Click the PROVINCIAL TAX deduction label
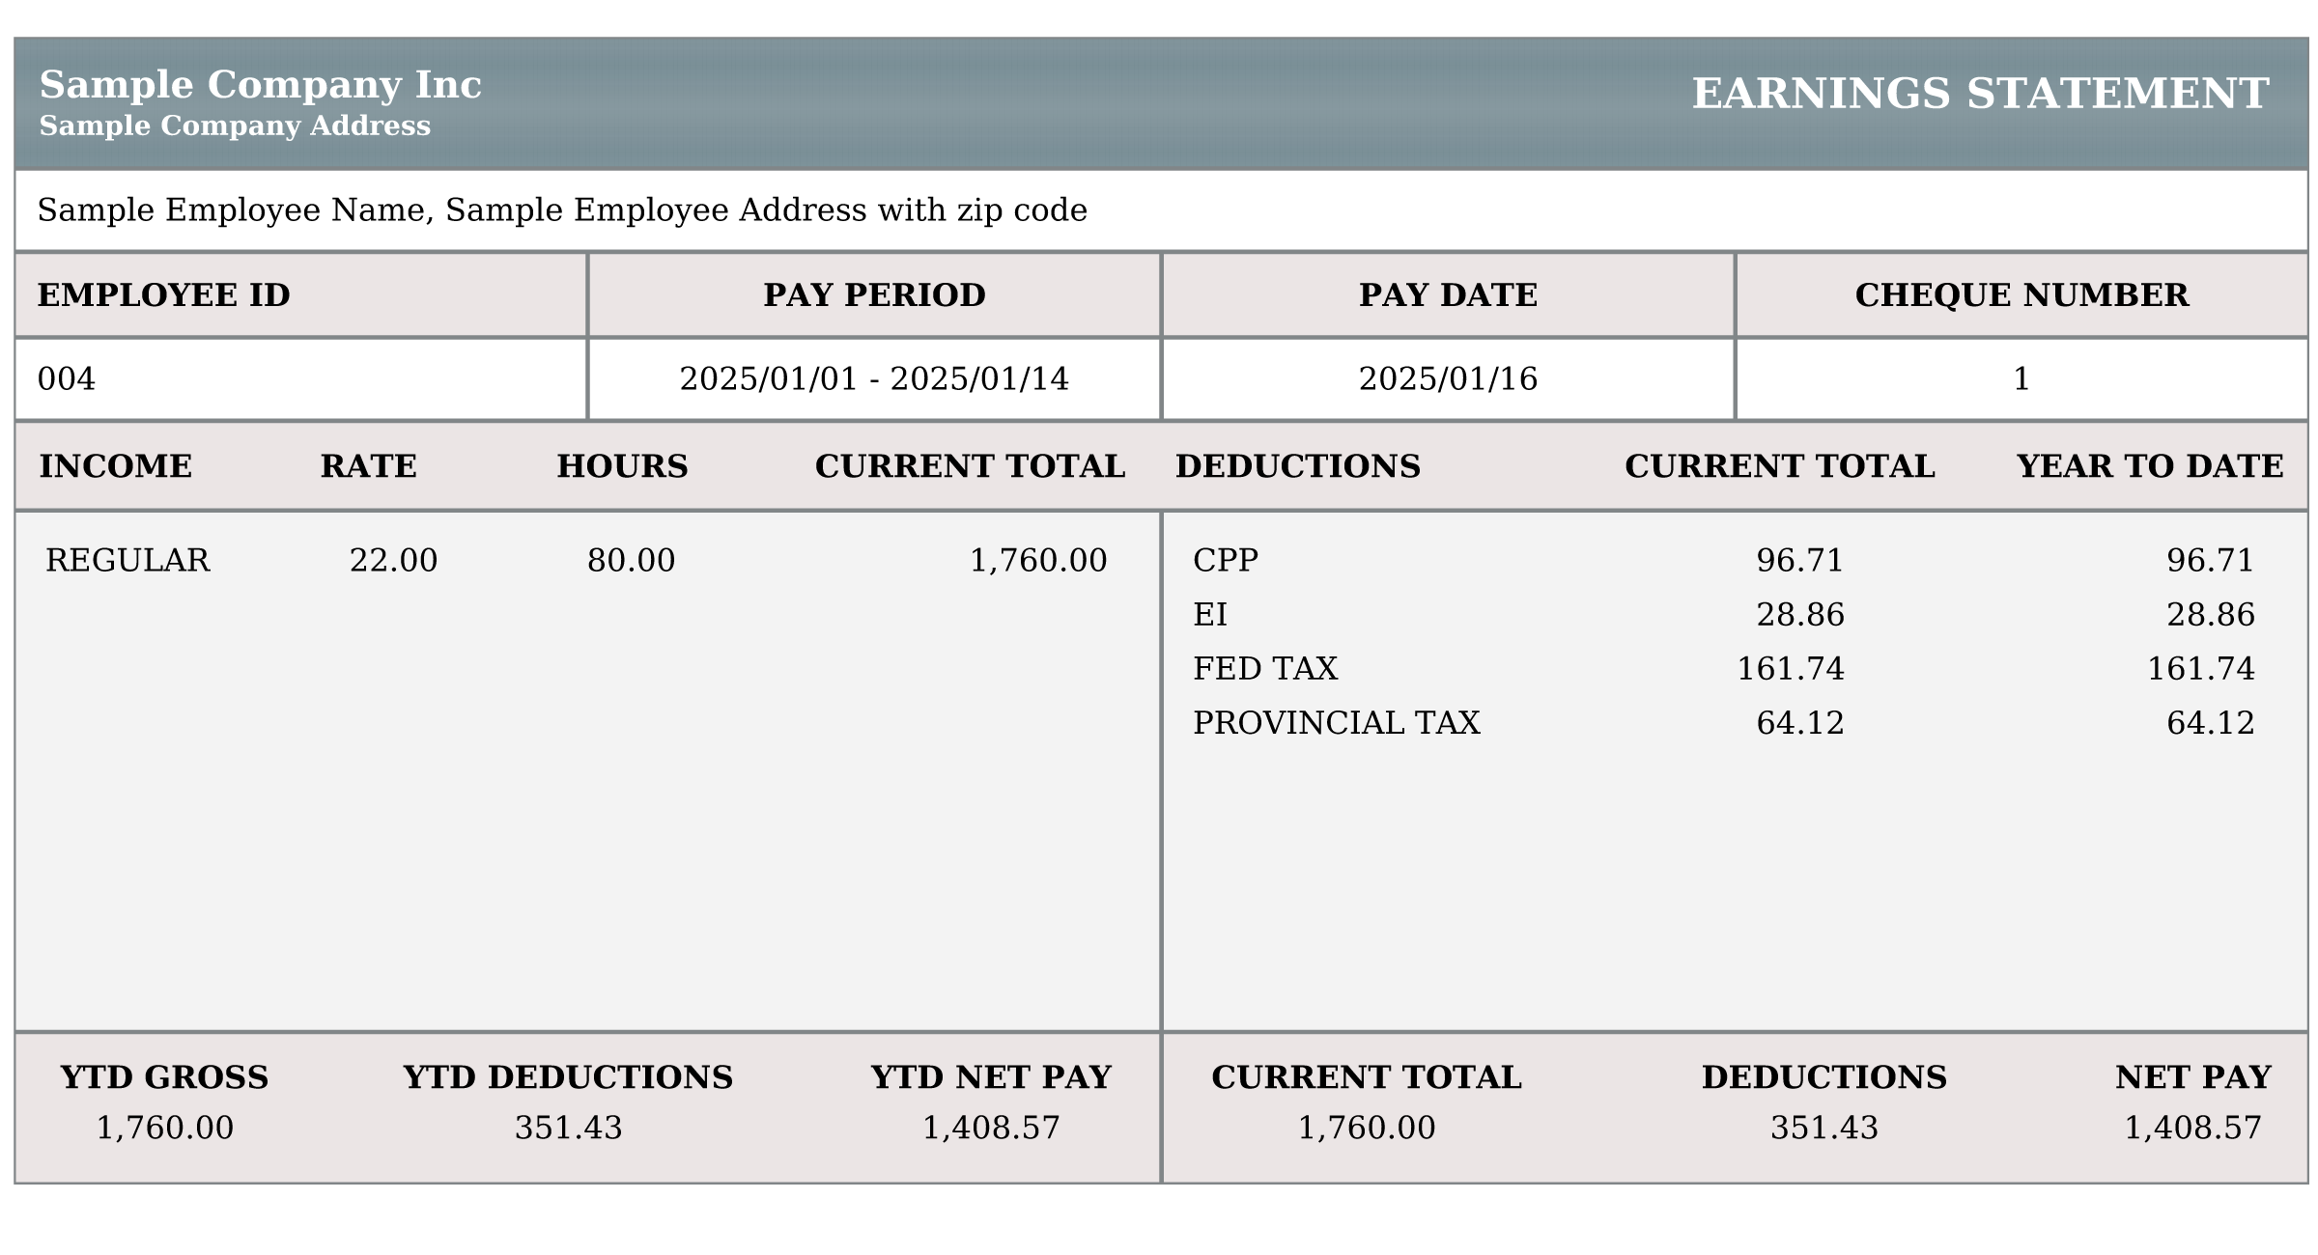 tap(1336, 723)
